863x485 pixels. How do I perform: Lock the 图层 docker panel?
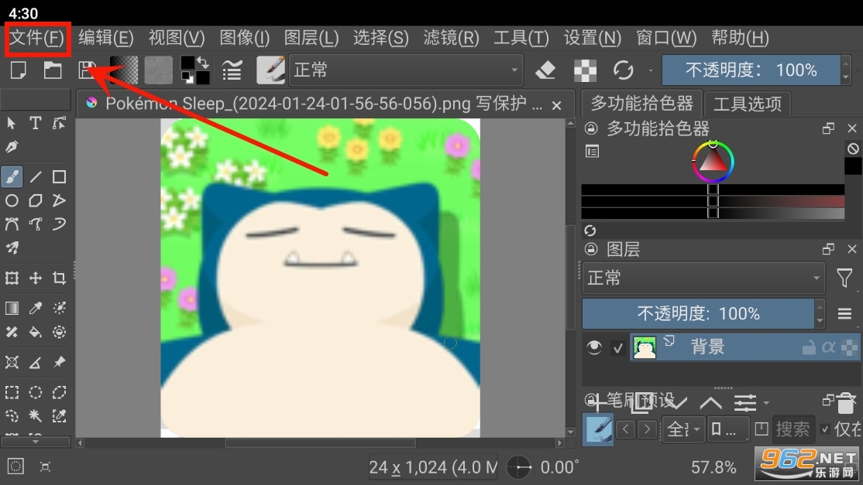click(x=591, y=249)
